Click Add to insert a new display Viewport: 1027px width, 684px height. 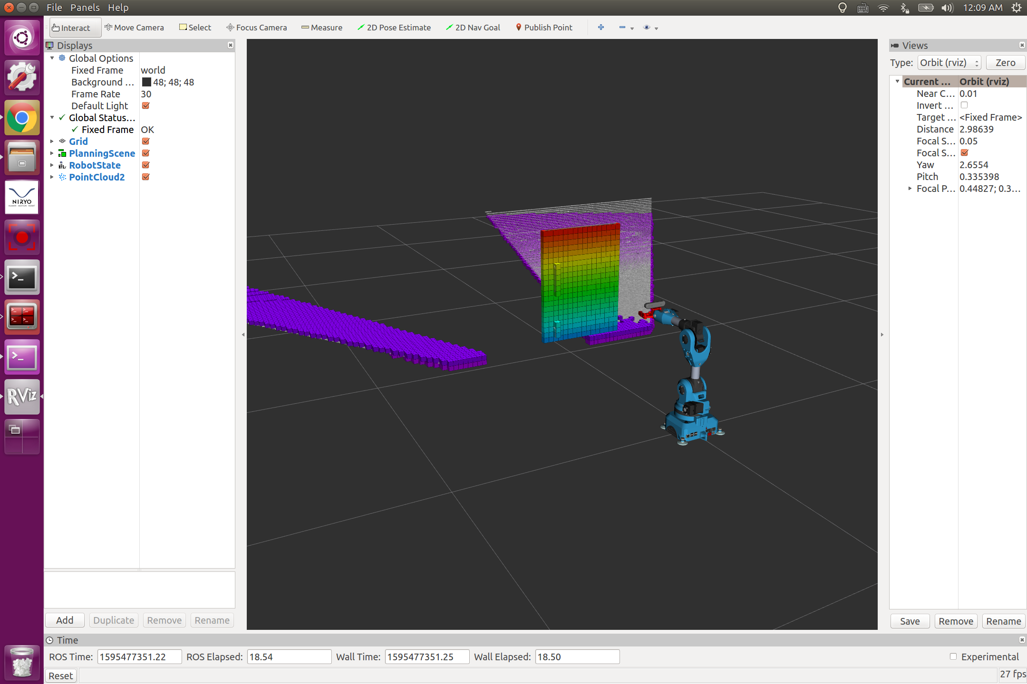64,620
